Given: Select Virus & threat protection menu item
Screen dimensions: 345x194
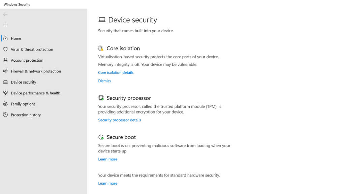Looking at the screenshot, I should 32,49.
